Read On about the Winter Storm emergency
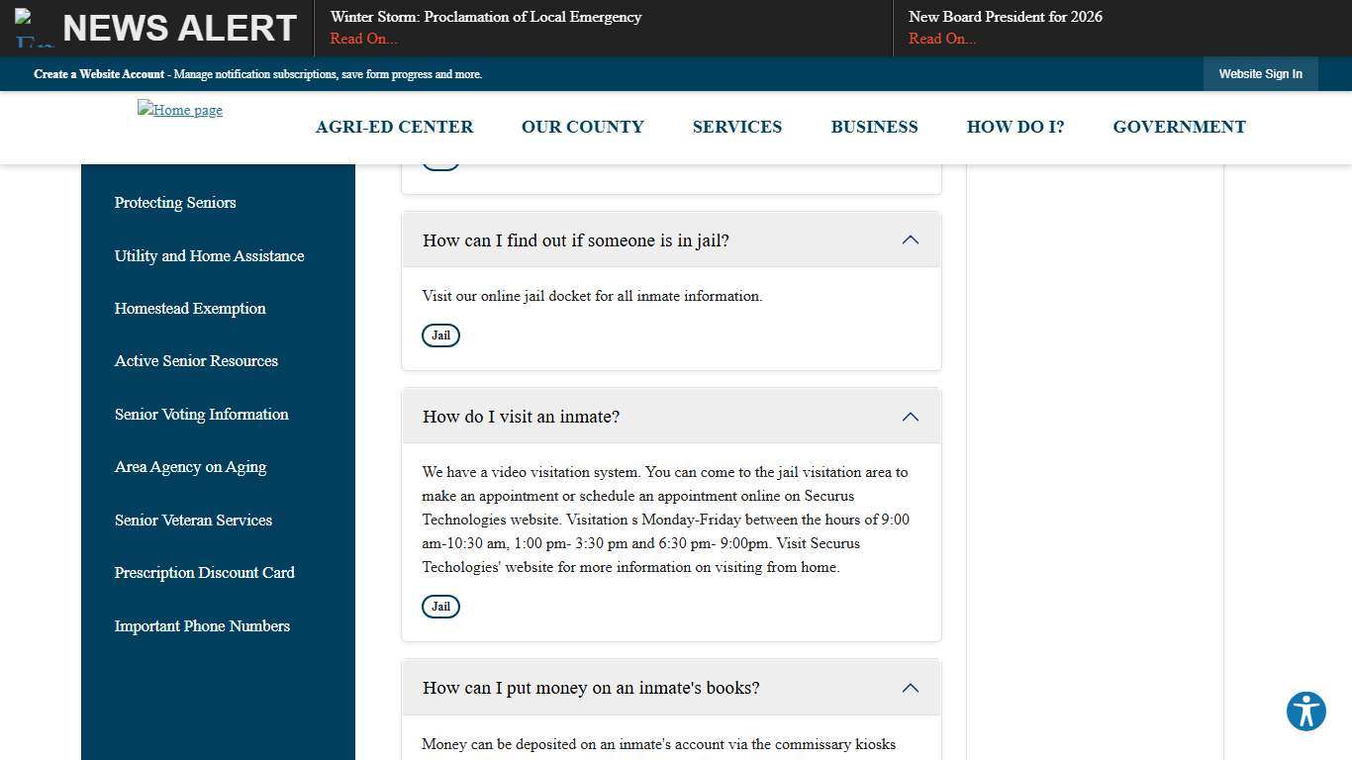 [362, 39]
